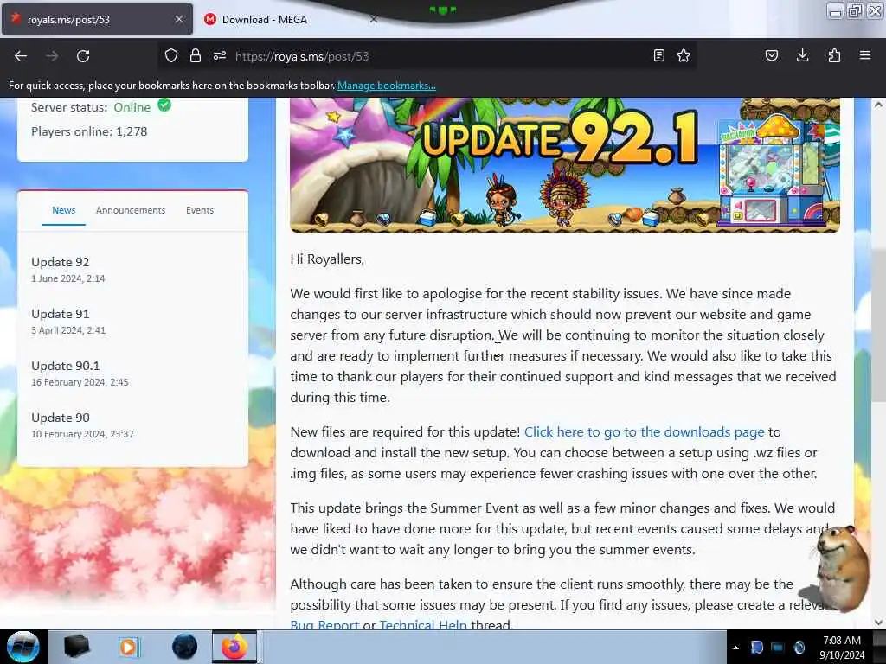The height and width of the screenshot is (664, 886).
Task: Click the '10 February 2024, 23:37' date
Action: [82, 434]
